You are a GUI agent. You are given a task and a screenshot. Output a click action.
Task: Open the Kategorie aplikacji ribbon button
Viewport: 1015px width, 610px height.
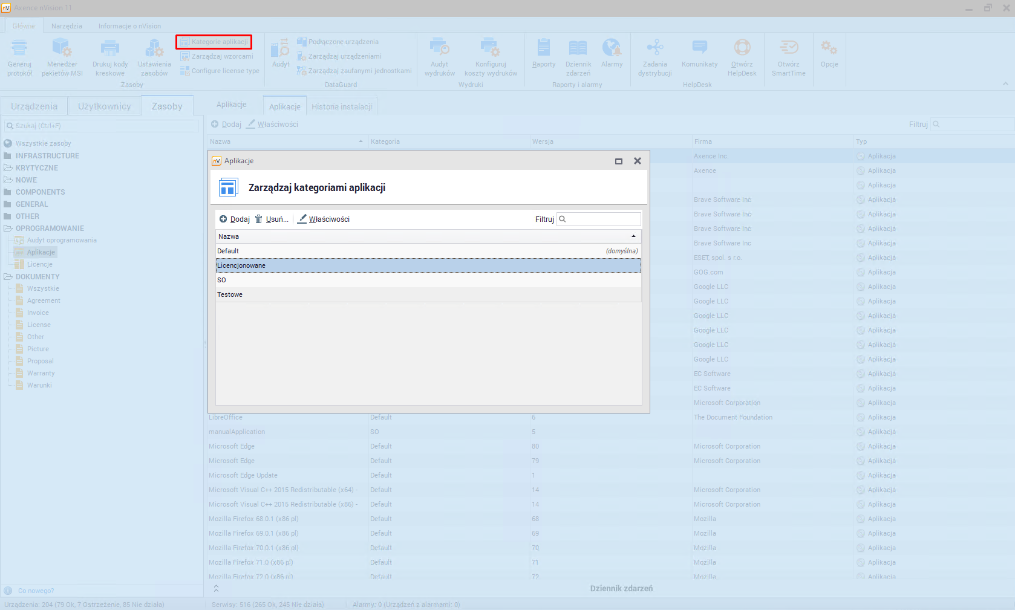[214, 42]
